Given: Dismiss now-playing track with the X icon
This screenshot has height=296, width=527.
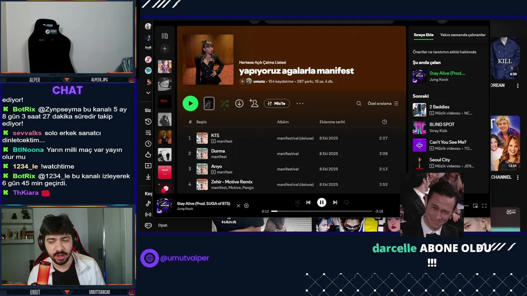Looking at the screenshot, I should pos(238,206).
